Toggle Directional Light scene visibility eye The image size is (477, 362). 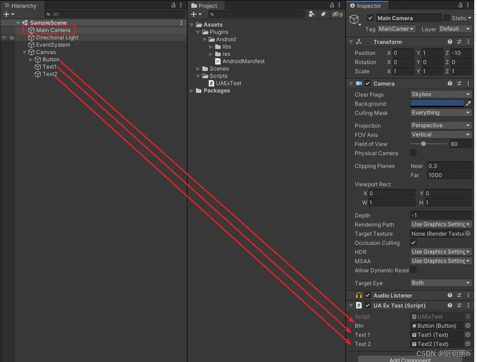click(4, 38)
